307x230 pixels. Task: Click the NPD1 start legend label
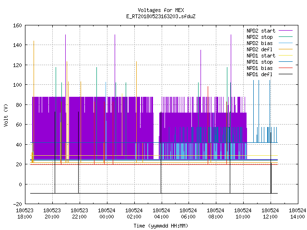[261, 56]
